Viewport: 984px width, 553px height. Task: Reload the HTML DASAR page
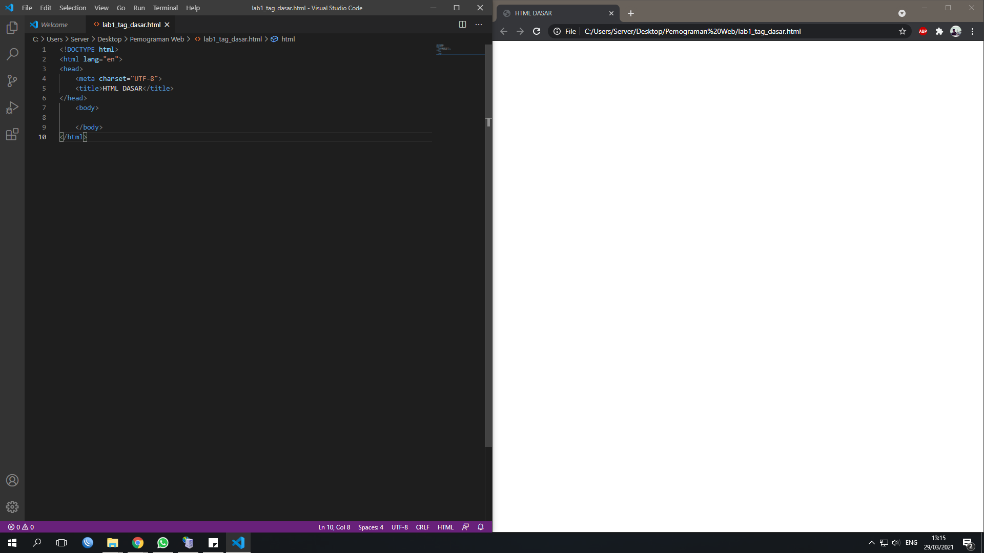pos(536,31)
